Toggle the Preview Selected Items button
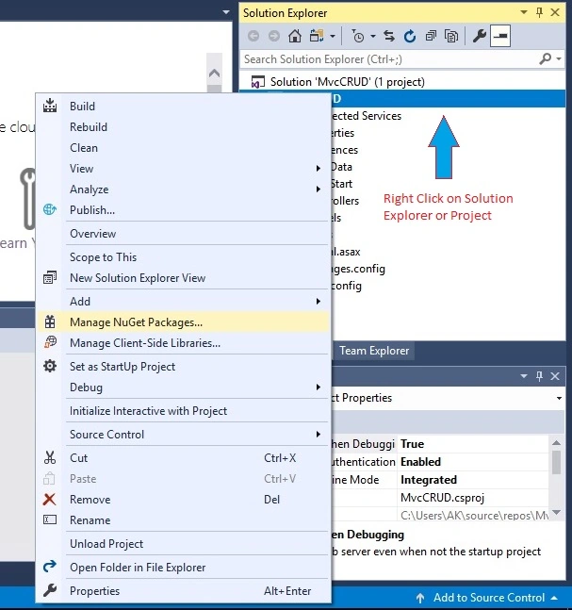The image size is (572, 610). coord(500,36)
